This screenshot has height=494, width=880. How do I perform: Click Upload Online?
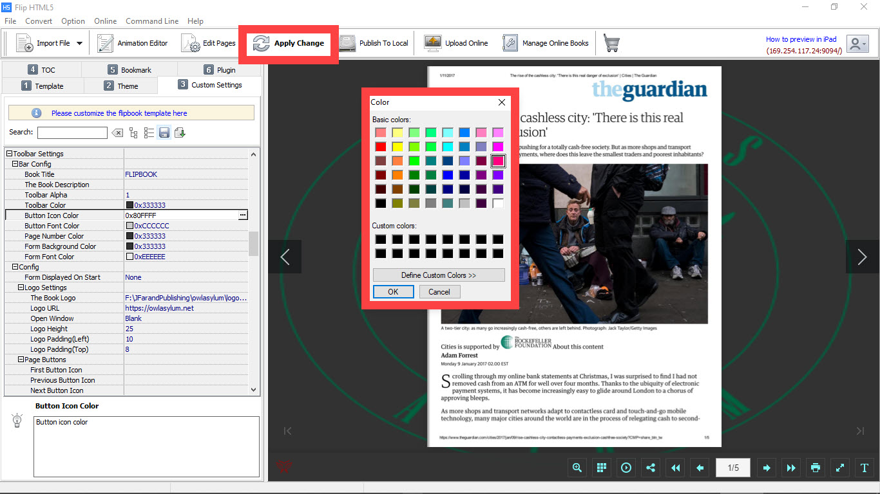click(x=456, y=43)
